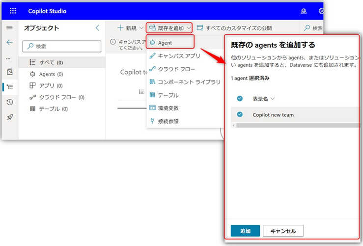Click the キャンセル button

point(283,231)
